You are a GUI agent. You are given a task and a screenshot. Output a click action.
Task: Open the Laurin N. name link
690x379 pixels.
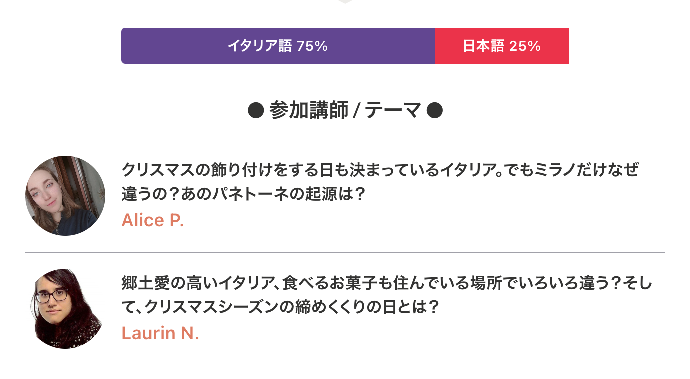[x=160, y=333]
